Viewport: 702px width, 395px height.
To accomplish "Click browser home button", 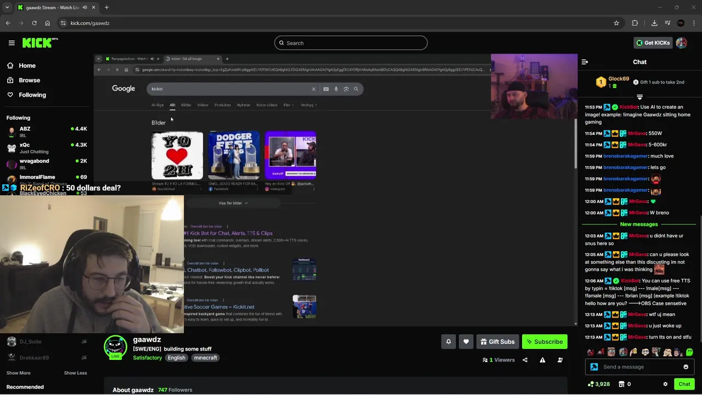I will coord(47,23).
